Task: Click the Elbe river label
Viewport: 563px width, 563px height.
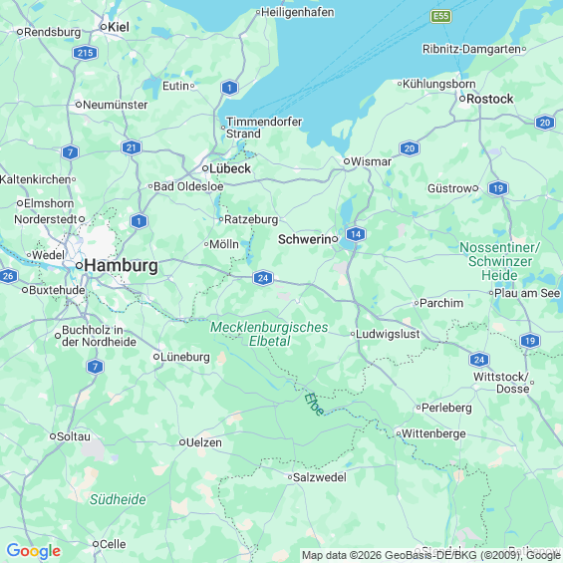Action: [315, 405]
